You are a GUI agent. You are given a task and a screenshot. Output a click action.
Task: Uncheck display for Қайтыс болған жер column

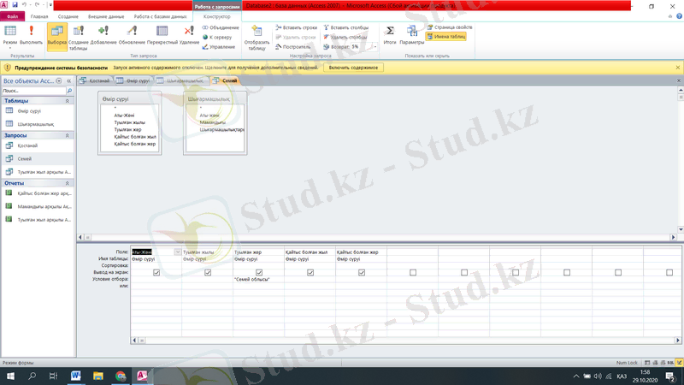pyautogui.click(x=362, y=272)
